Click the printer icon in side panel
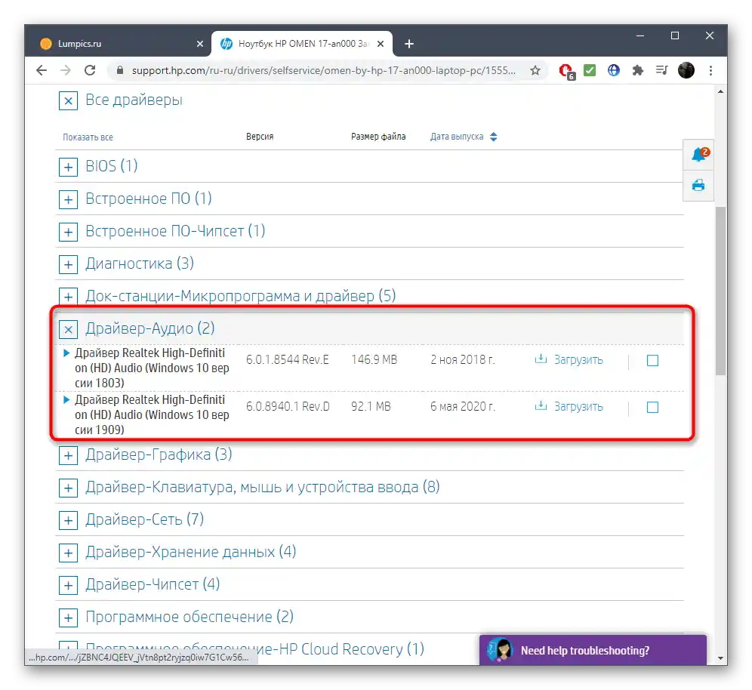 698,185
